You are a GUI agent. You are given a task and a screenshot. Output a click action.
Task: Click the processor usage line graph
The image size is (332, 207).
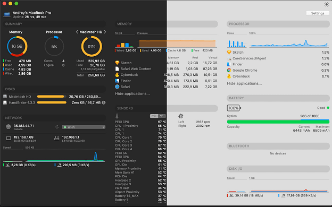[289, 44]
